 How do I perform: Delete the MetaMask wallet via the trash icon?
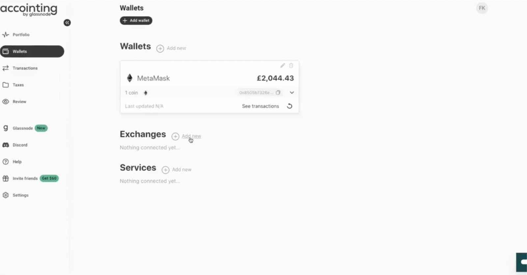pyautogui.click(x=291, y=65)
